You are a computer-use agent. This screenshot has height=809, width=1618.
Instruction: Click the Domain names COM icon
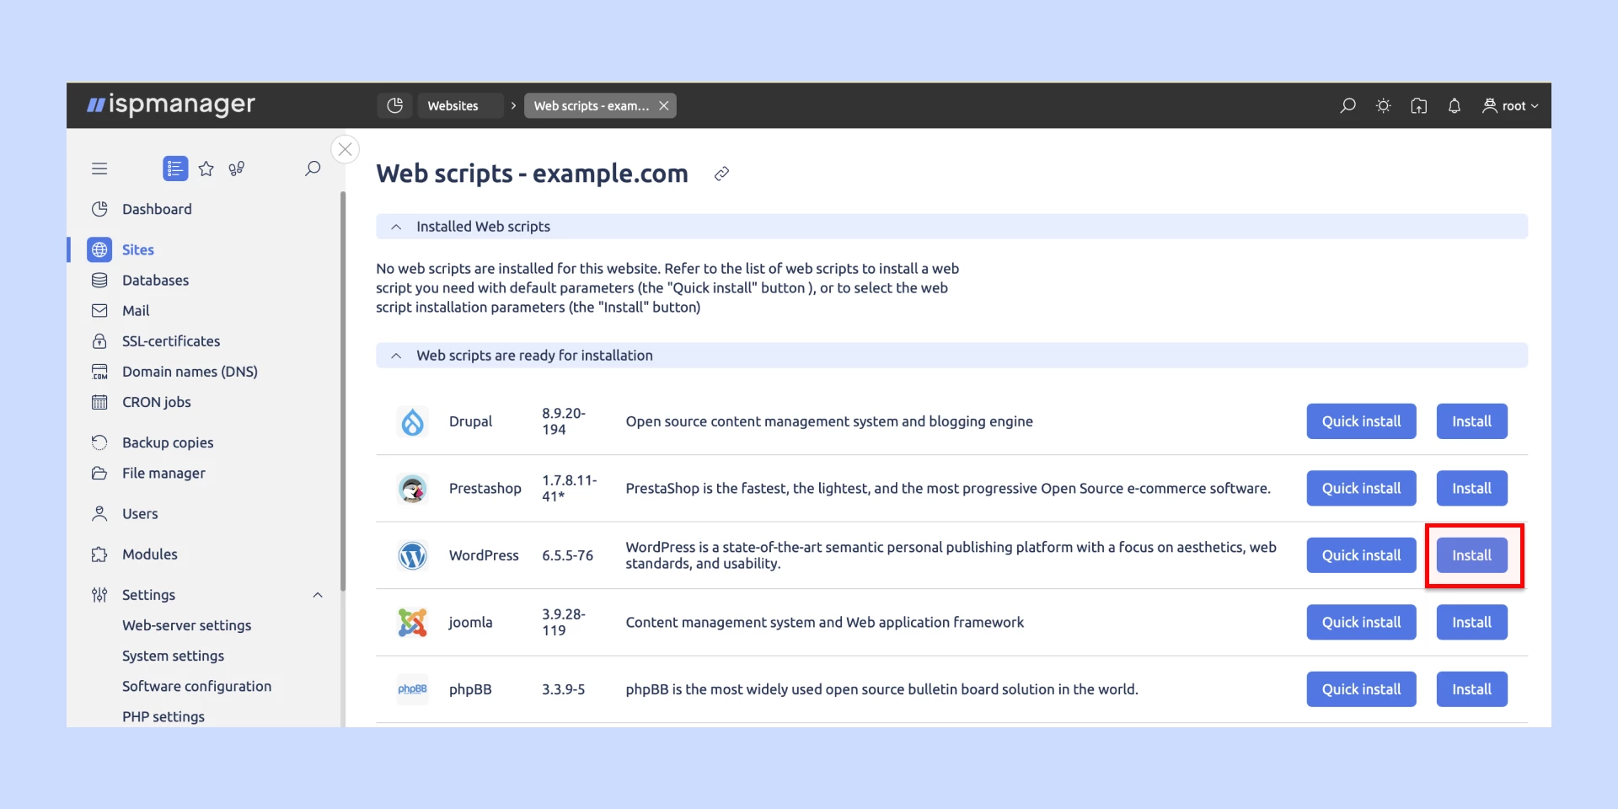point(99,372)
